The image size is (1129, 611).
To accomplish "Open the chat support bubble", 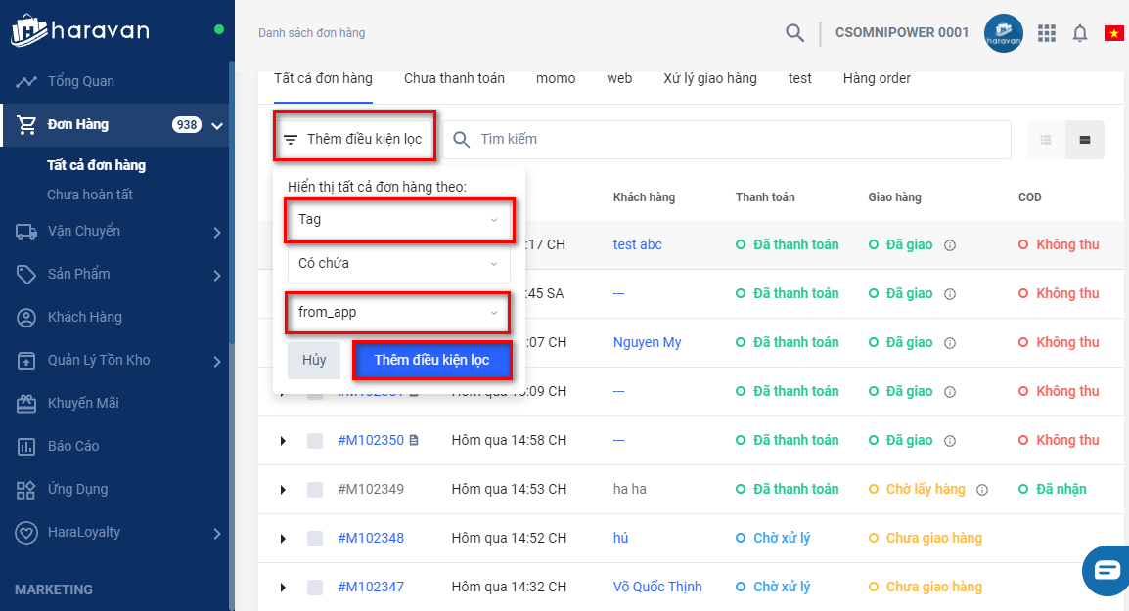I will (1106, 571).
